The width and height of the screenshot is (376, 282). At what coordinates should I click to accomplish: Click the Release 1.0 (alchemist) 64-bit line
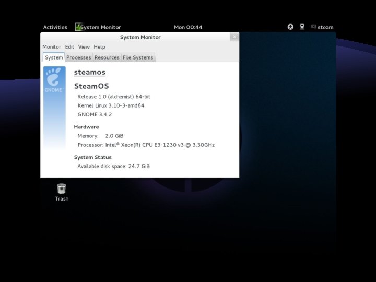pyautogui.click(x=114, y=97)
